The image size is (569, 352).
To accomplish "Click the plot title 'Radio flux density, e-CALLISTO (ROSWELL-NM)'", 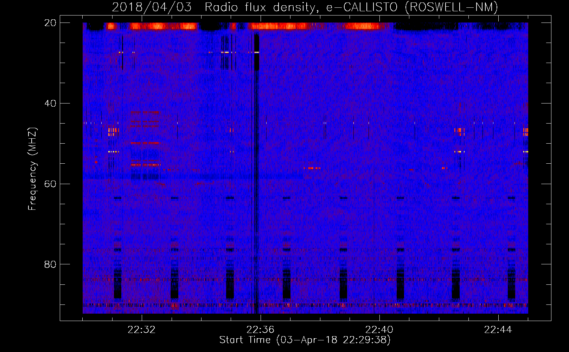I will (x=351, y=7).
